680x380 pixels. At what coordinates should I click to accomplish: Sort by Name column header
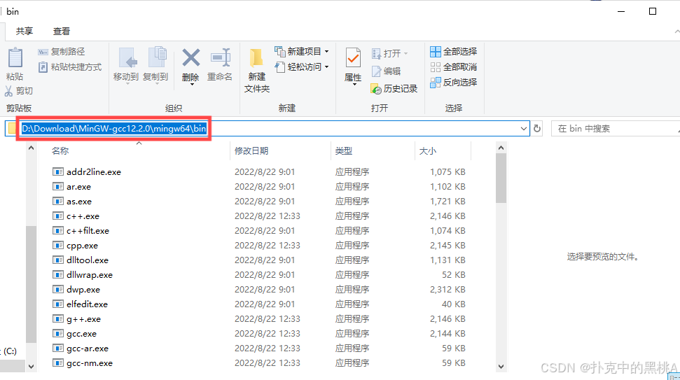[60, 150]
